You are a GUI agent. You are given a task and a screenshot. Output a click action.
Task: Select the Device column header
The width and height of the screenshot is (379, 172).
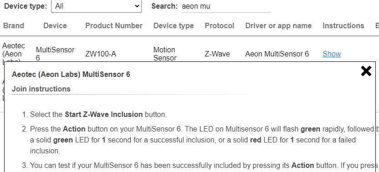tap(55, 25)
